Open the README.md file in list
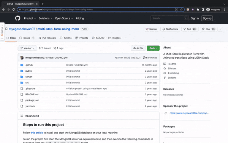228x143 pixels. [32, 95]
